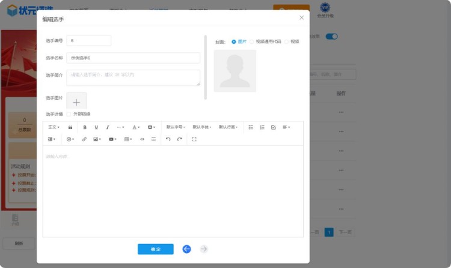Apply underline formatting
The image size is (451, 268).
click(x=96, y=127)
